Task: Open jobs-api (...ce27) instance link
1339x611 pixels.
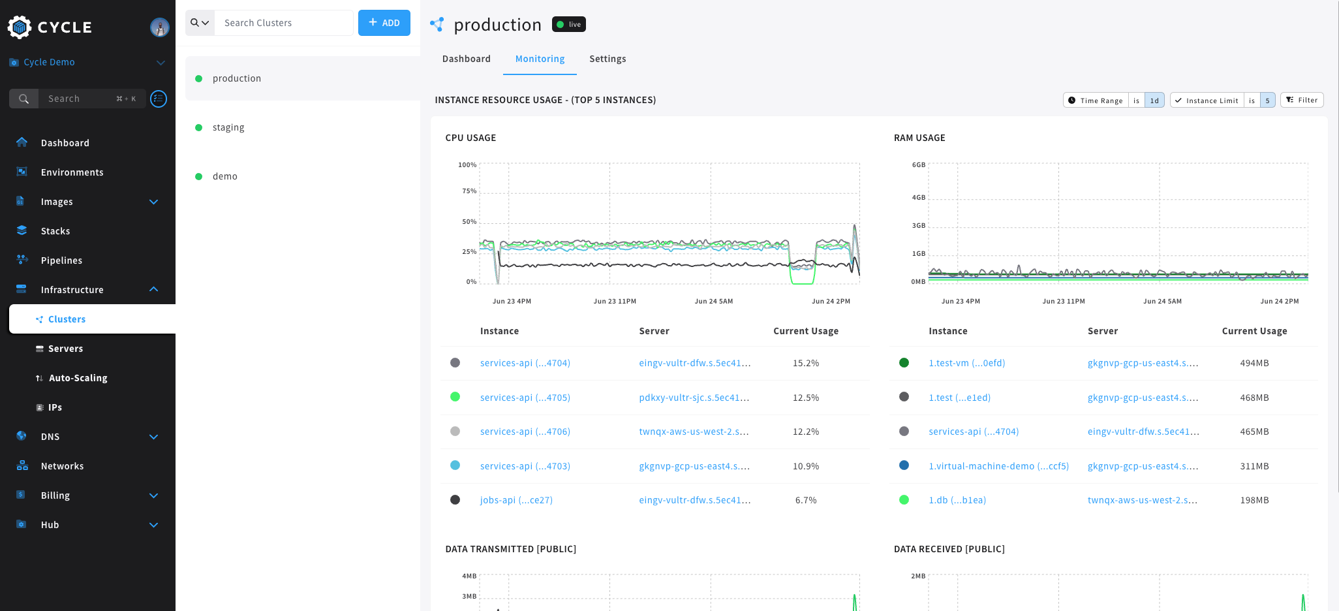Action: point(516,500)
